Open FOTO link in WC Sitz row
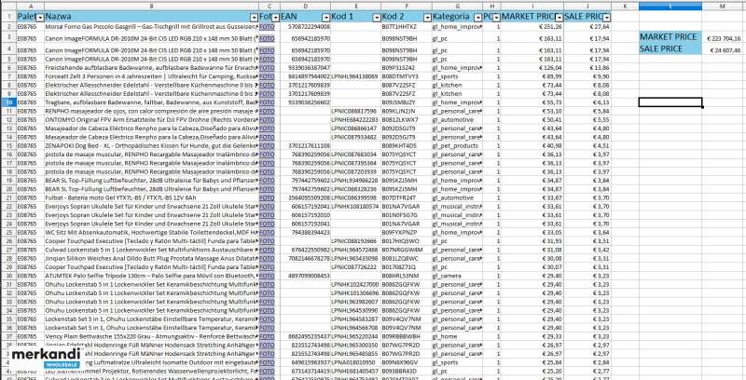Screen dimensions: 746x380 pyautogui.click(x=267, y=232)
